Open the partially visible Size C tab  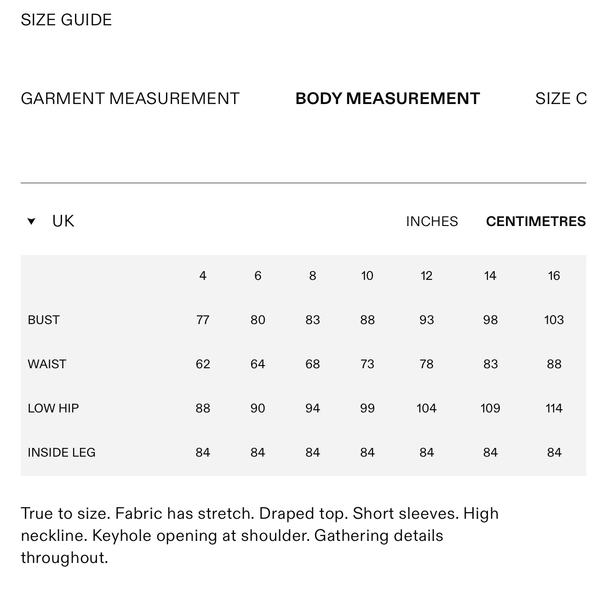560,99
